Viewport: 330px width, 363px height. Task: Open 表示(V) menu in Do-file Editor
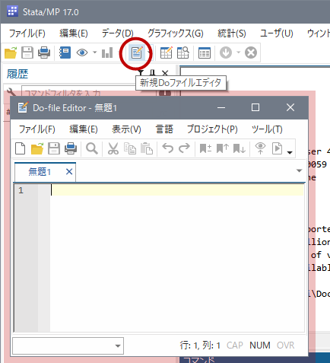(x=126, y=129)
